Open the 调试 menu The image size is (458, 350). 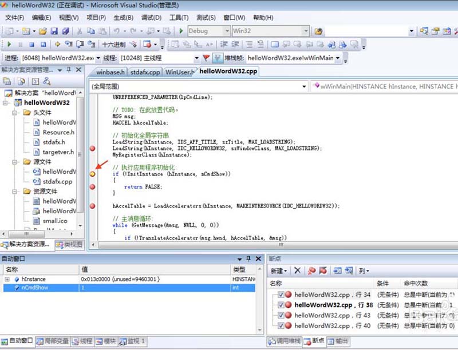pyautogui.click(x=149, y=18)
